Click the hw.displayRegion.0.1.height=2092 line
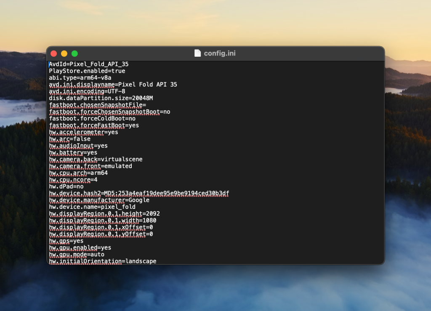The height and width of the screenshot is (311, 431). point(104,213)
